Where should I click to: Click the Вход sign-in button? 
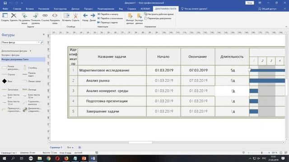[x=250, y=3]
